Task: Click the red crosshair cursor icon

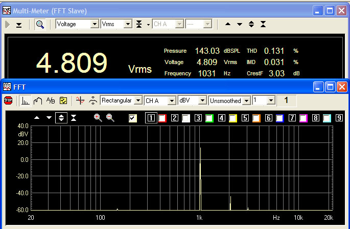Action: tap(79, 101)
